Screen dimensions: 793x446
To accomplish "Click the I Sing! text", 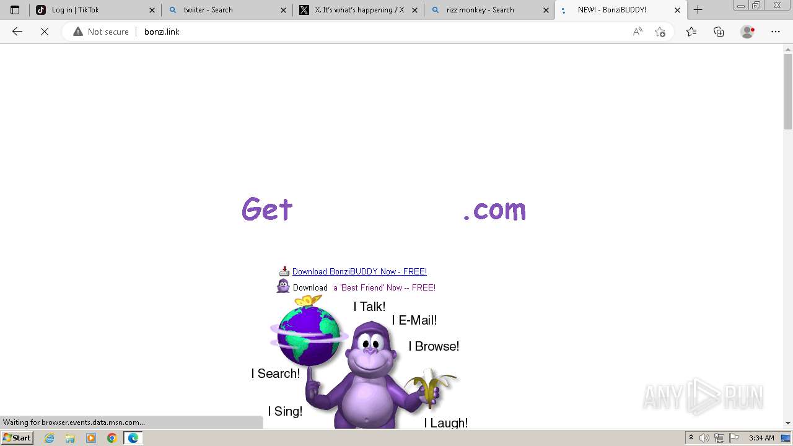I will 285,411.
